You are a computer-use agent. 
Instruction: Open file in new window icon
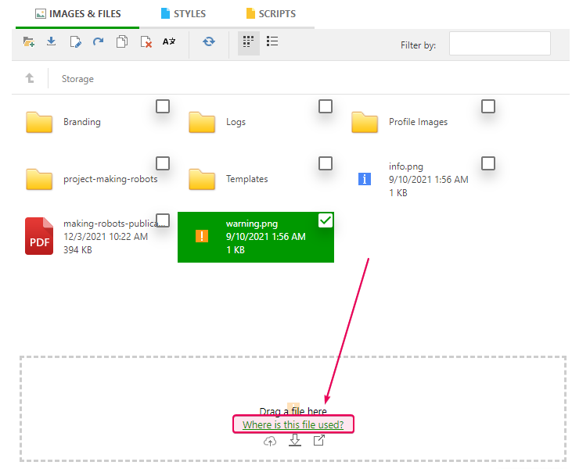point(318,440)
